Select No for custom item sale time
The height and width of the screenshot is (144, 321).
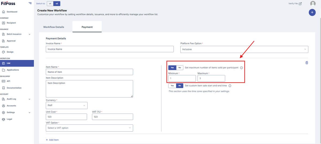[180, 86]
